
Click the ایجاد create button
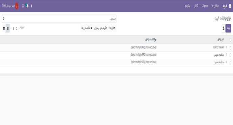228,28
